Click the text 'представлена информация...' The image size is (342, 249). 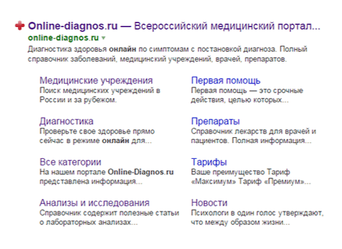coord(91,181)
